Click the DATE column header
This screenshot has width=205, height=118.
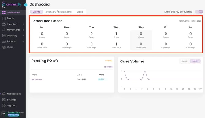79,75
